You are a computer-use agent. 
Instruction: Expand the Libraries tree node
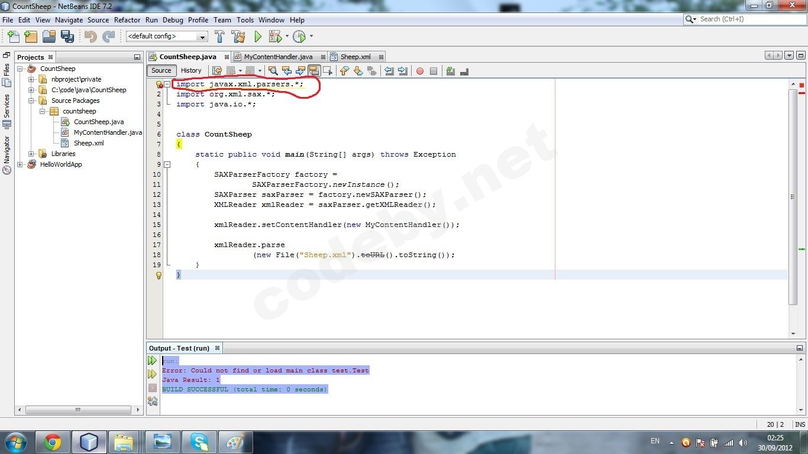pyautogui.click(x=31, y=154)
